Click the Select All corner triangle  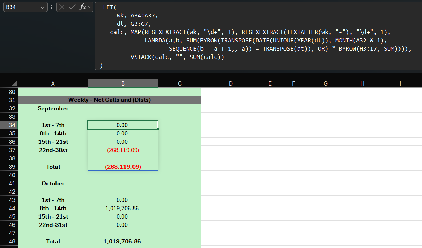coord(14,83)
